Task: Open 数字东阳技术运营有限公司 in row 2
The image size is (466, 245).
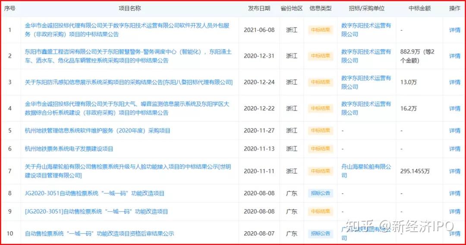Action: click(x=366, y=56)
